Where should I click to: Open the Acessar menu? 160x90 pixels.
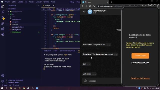pyautogui.click(x=31, y=2)
